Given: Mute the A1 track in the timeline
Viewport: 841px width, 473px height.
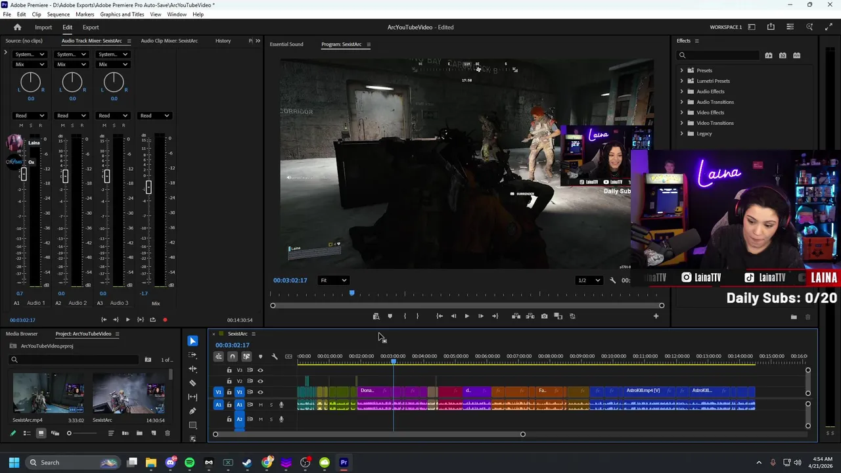Looking at the screenshot, I should pyautogui.click(x=261, y=405).
